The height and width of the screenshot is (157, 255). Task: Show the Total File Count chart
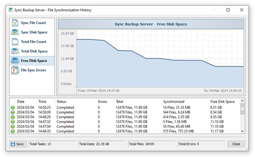click(x=32, y=42)
